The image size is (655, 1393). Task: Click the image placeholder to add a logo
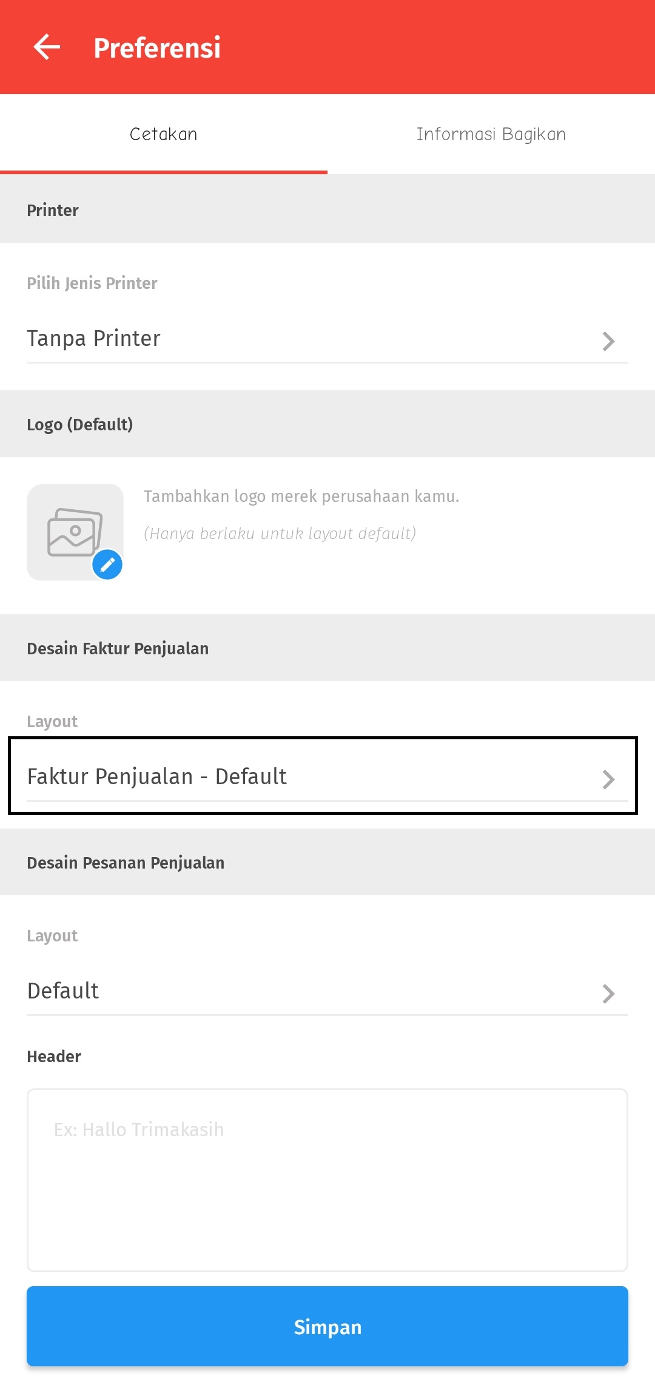pos(75,530)
